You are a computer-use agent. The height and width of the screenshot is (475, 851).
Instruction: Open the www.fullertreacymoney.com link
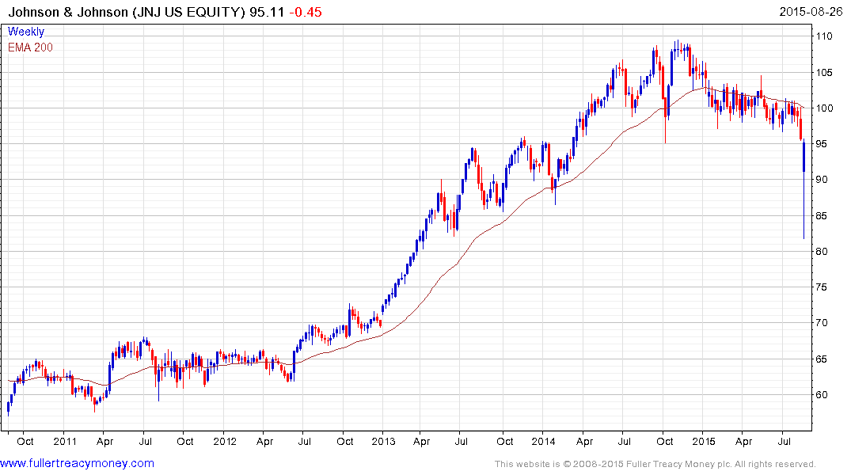pos(77,463)
